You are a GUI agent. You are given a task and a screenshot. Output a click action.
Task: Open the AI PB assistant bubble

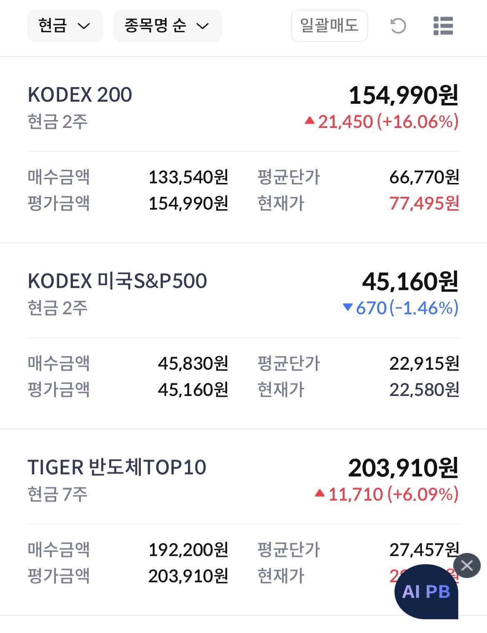click(426, 592)
